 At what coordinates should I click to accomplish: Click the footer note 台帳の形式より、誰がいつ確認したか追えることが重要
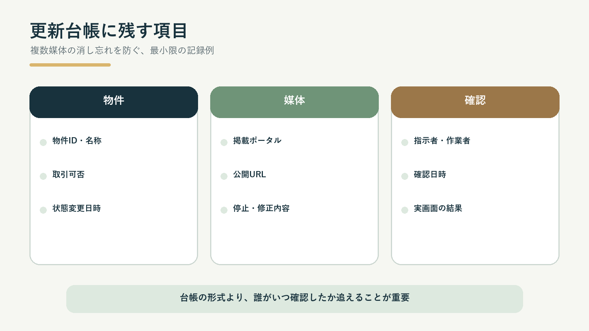294,299
